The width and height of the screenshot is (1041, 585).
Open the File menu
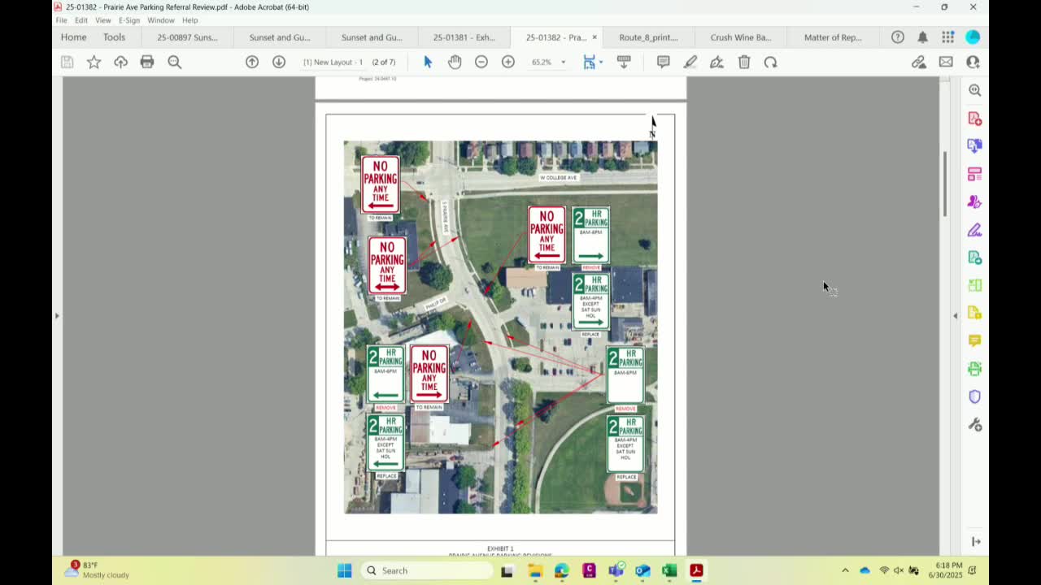[61, 20]
